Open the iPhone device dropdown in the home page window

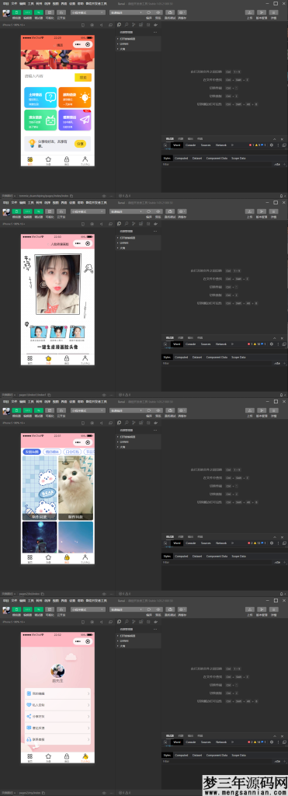(14, 24)
